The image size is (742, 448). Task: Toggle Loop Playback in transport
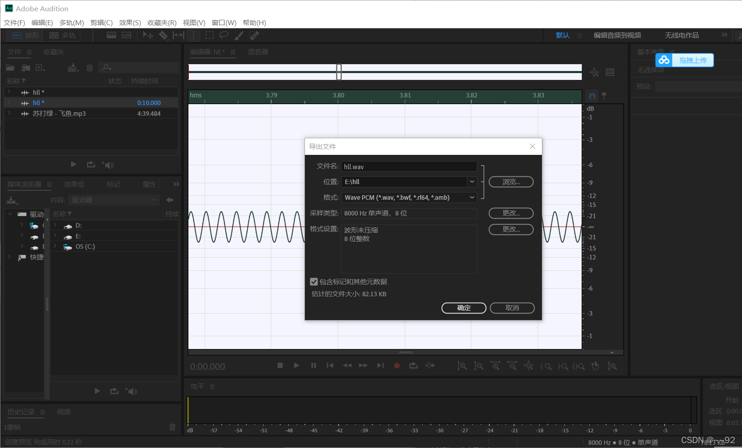[x=413, y=365]
